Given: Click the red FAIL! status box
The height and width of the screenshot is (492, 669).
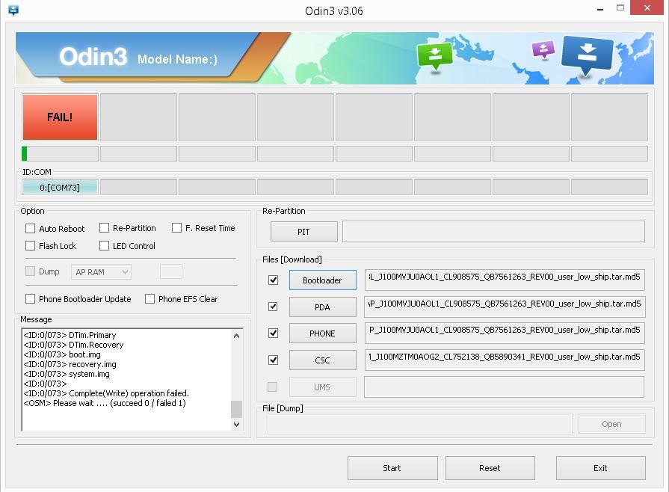Looking at the screenshot, I should coord(60,117).
